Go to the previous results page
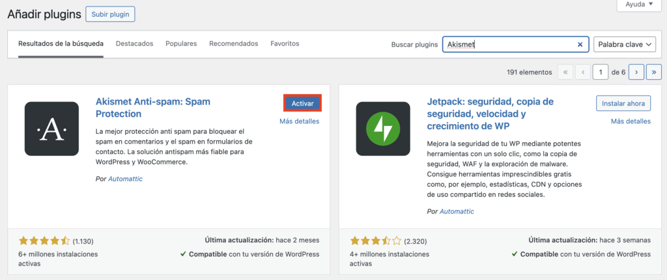Image resolution: width=667 pixels, height=280 pixels. coord(583,72)
